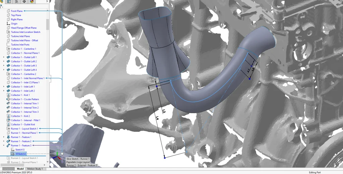Image resolution: width=343 pixels, height=174 pixels.
Task: Select suppressed Runner 2 - Layout Sketch 1
Action: (24, 158)
